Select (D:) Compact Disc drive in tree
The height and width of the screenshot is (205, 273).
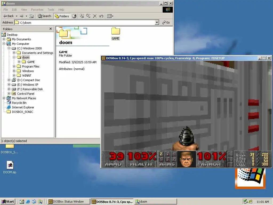(29, 80)
